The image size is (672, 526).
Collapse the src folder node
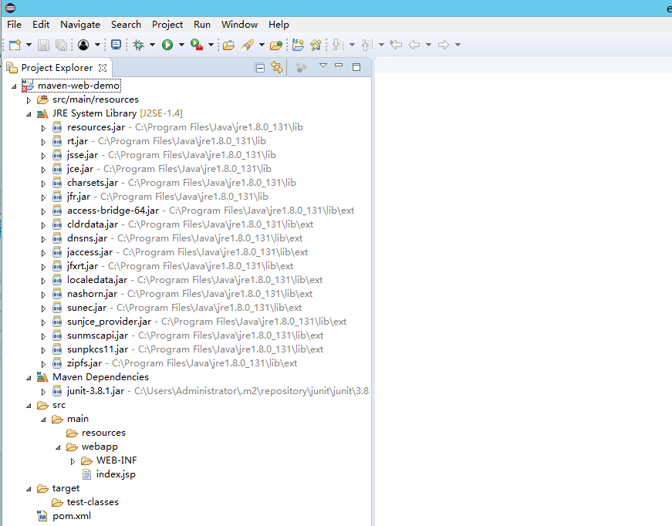29,406
